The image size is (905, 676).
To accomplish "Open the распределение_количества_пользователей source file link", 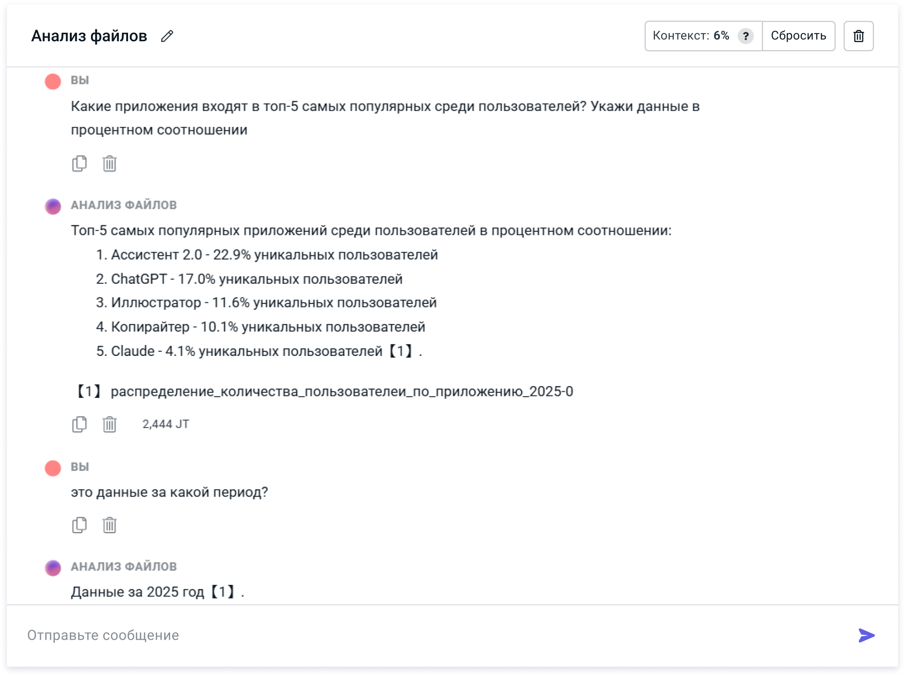I will [x=342, y=391].
